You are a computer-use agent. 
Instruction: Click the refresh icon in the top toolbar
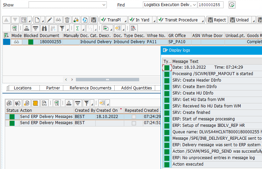[85, 20]
